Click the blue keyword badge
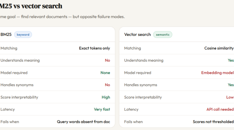The width and height of the screenshot is (234, 130). [23, 34]
